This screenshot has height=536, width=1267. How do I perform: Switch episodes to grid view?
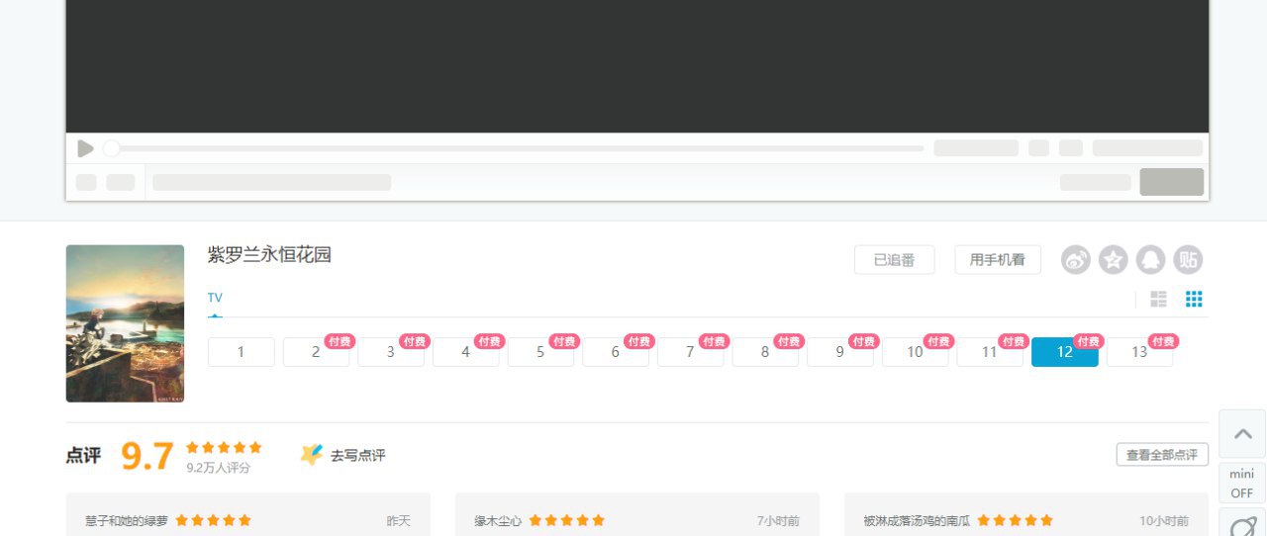[x=1194, y=299]
